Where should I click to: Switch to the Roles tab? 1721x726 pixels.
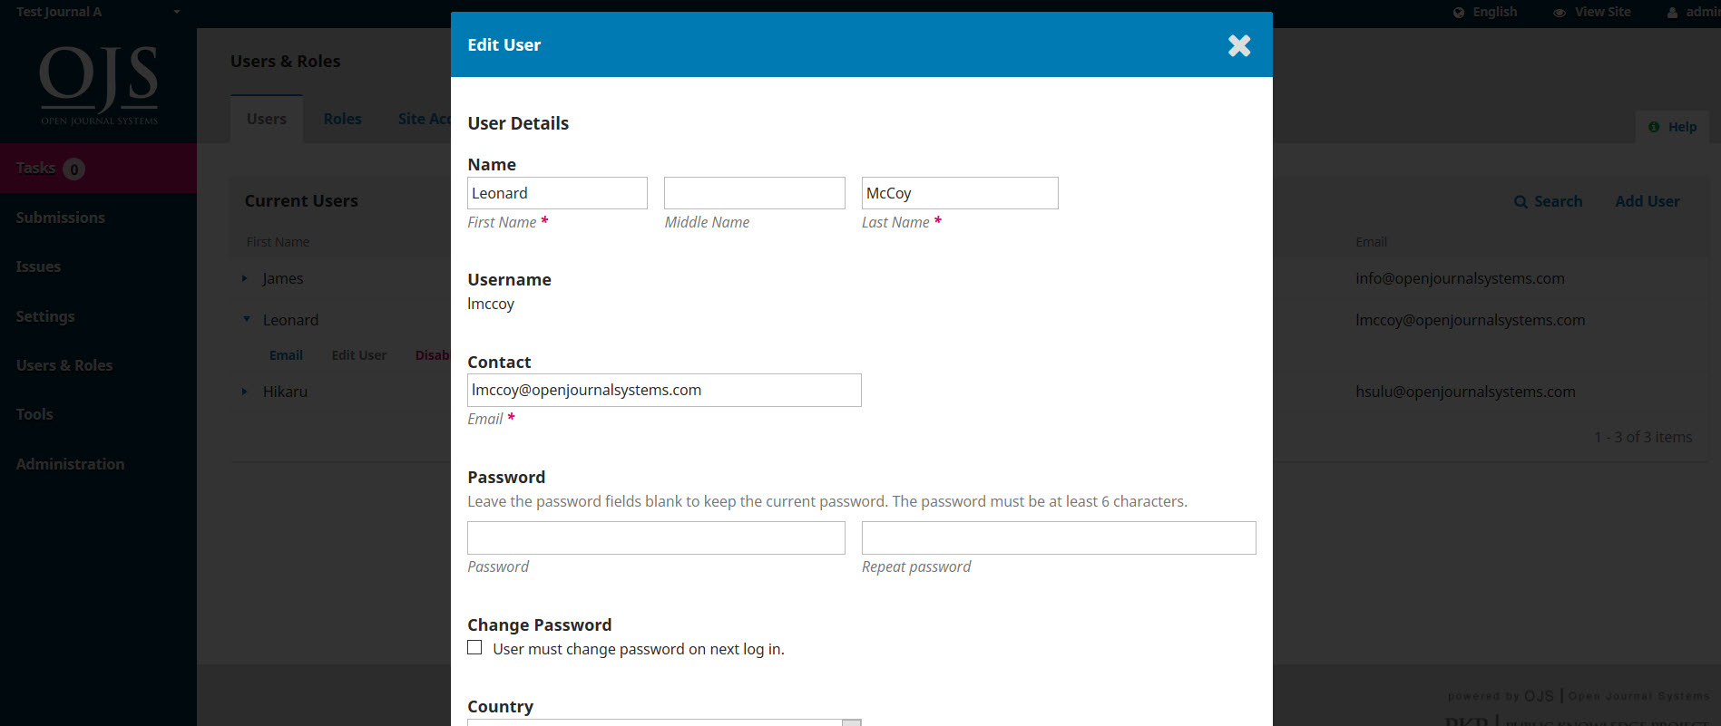(342, 119)
